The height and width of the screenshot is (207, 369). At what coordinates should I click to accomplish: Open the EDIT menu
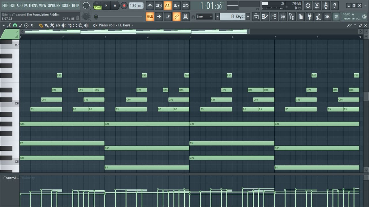pos(12,5)
